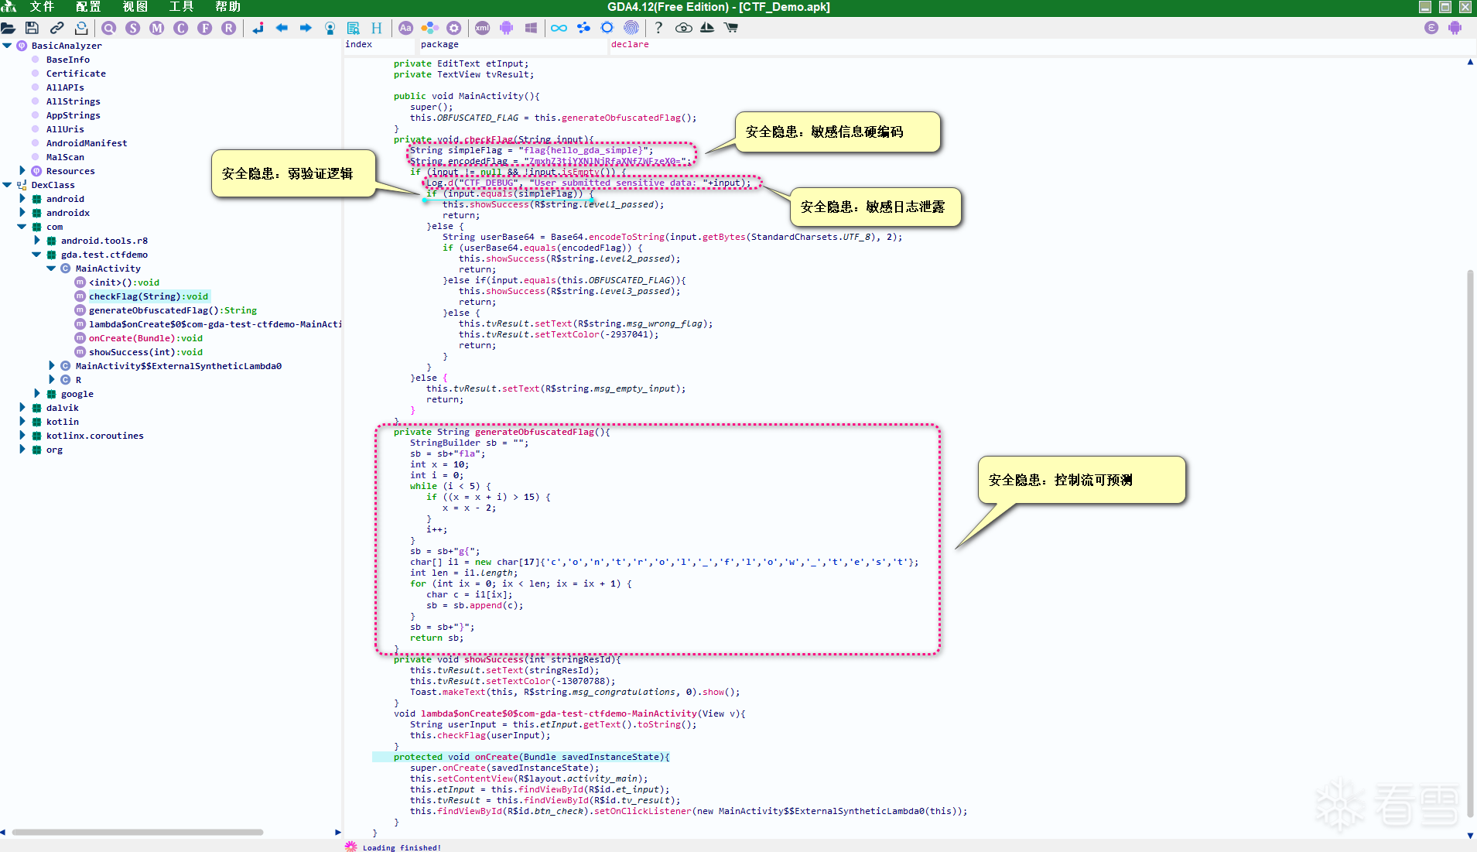
Task: Select the checkFlag(String):void method
Action: 149,296
